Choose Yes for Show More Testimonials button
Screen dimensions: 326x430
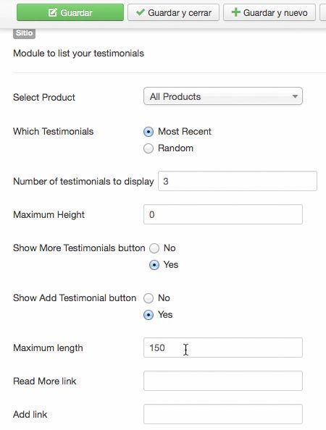(x=154, y=265)
